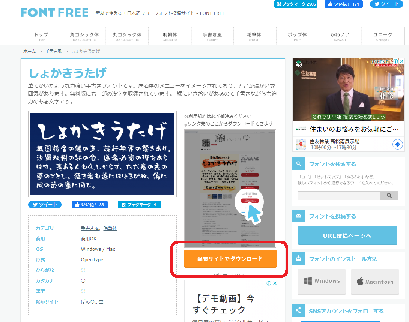
Task: Click the search icon beside フォントを検索する heading
Action: pos(298,164)
